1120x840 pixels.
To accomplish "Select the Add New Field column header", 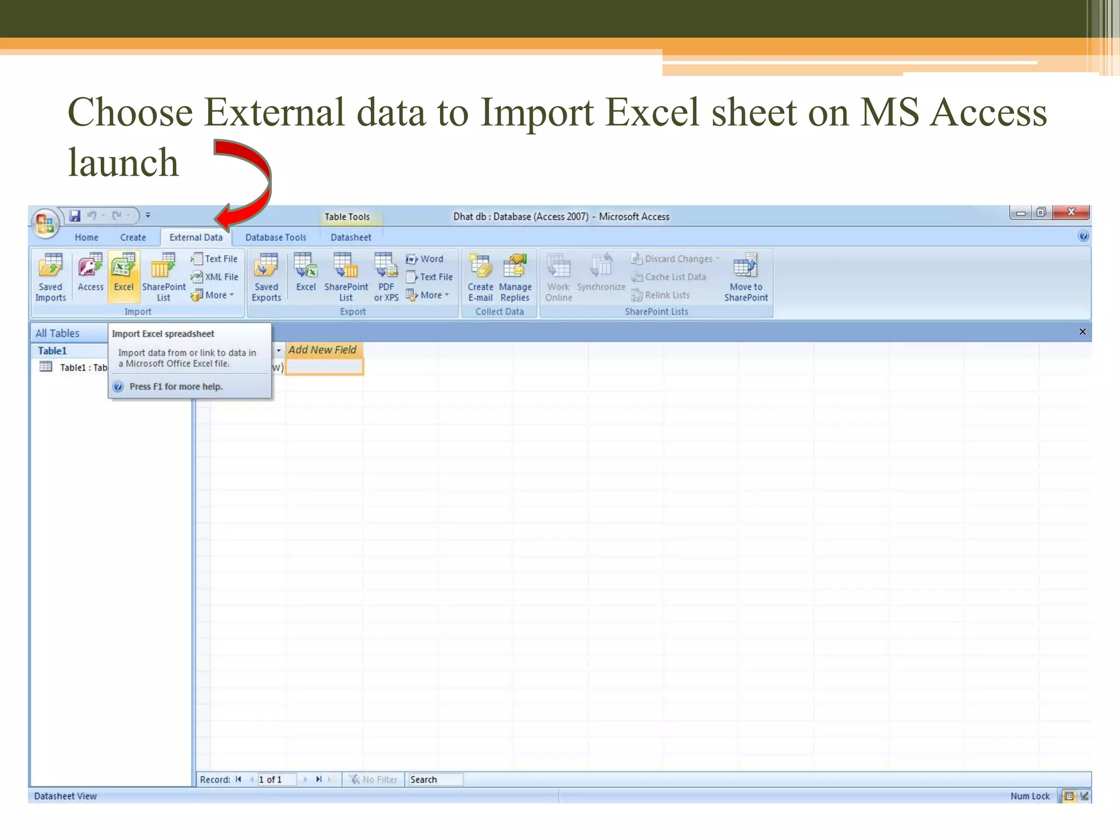I will point(323,350).
